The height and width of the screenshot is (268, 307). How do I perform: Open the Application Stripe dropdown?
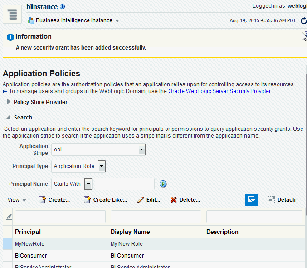point(141,149)
